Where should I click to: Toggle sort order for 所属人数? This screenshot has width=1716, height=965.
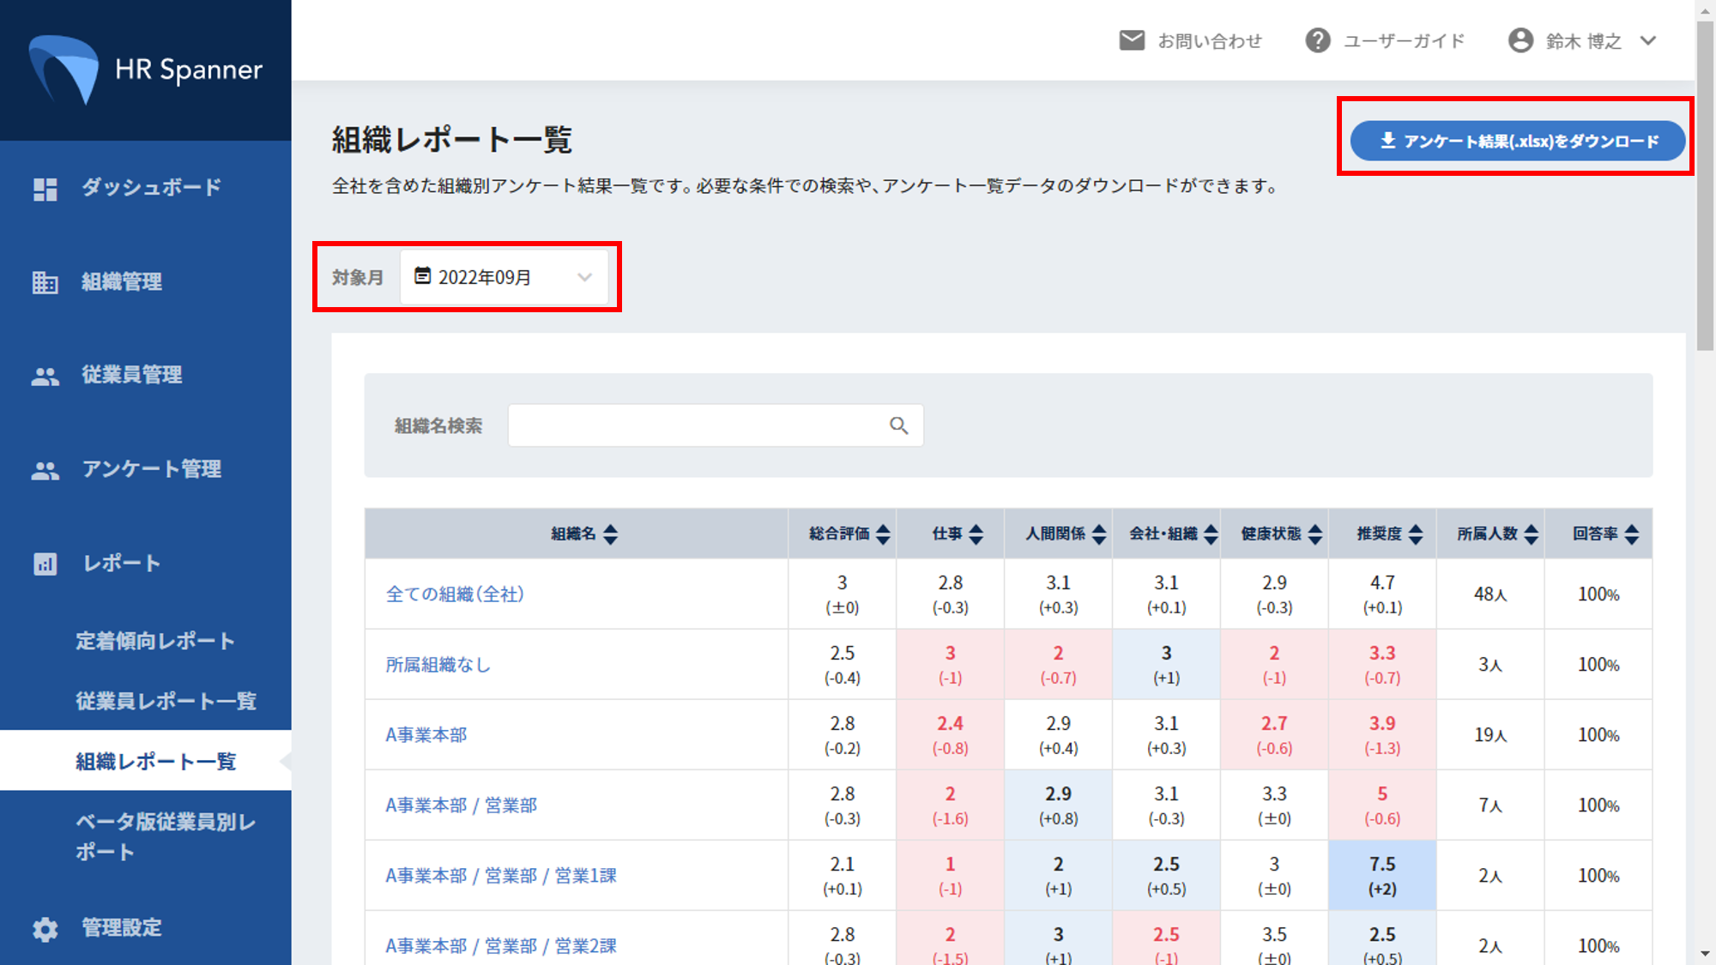pyautogui.click(x=1531, y=533)
